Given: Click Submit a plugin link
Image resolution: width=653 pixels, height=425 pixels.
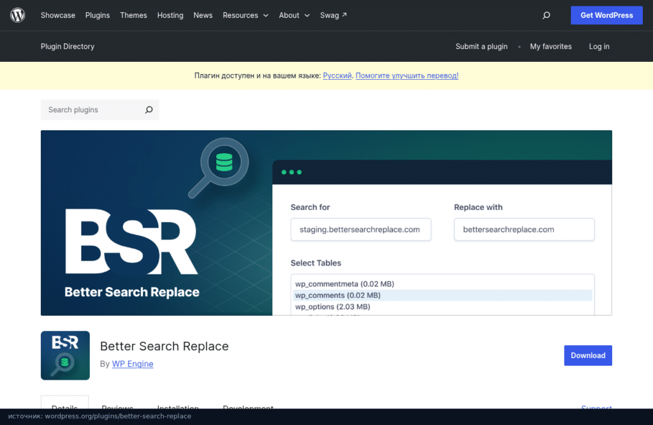Looking at the screenshot, I should pos(481,46).
